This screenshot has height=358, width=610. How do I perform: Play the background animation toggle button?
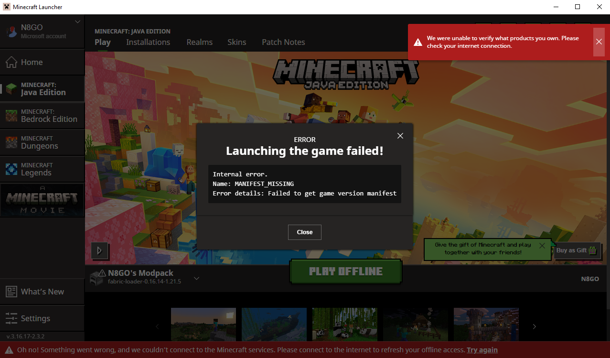coord(99,250)
